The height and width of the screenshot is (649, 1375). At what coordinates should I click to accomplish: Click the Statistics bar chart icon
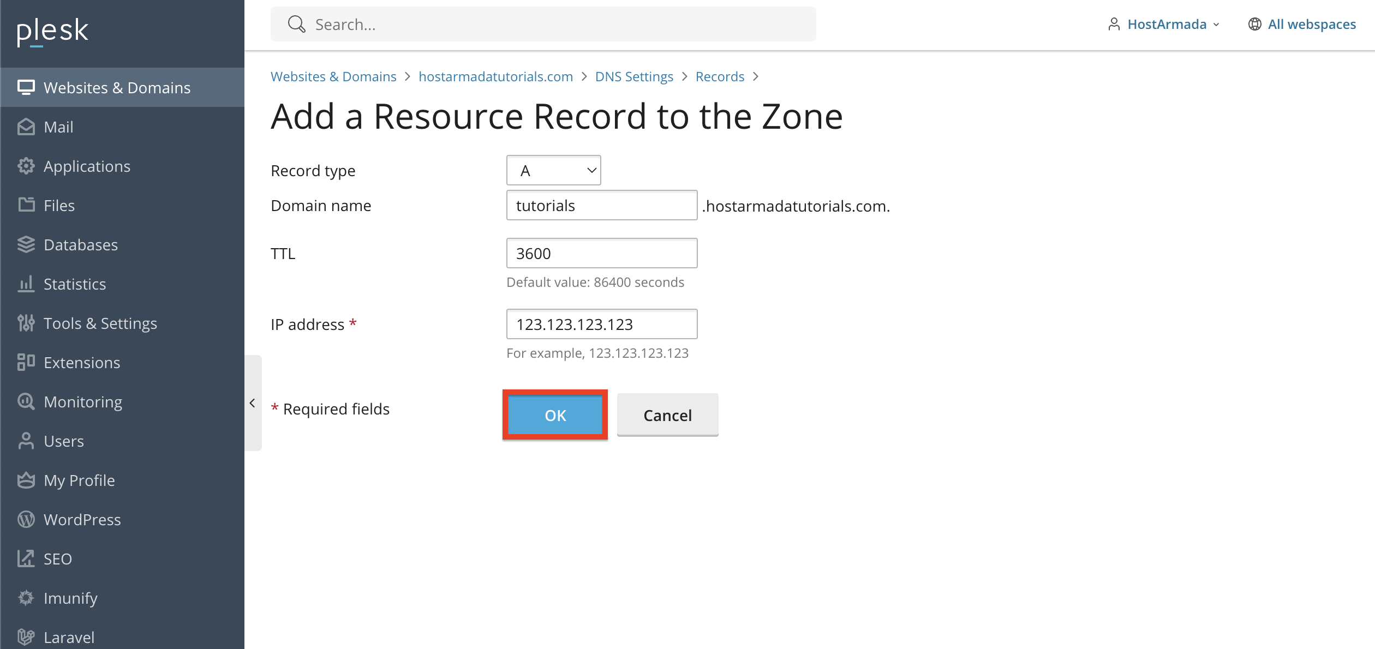[26, 284]
